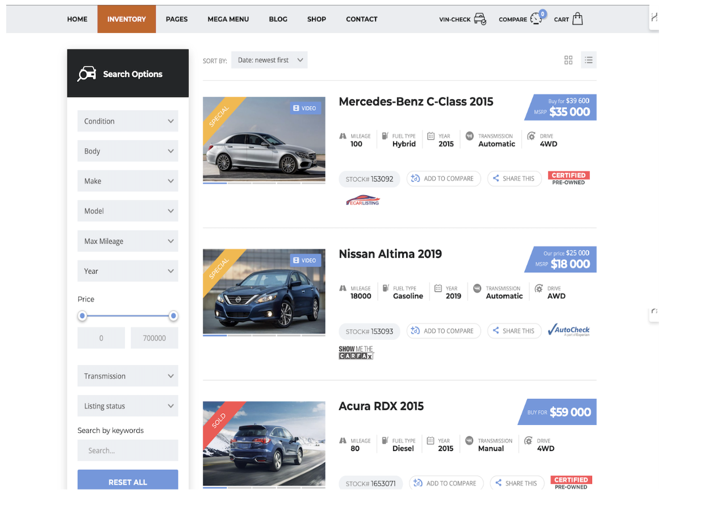Add Nissan Altima to compare

tap(444, 331)
